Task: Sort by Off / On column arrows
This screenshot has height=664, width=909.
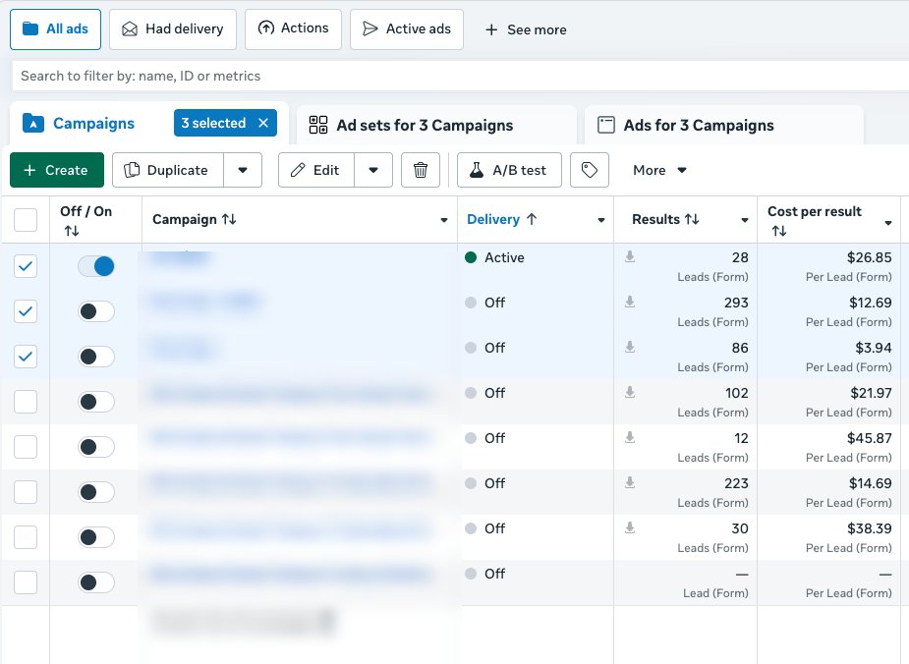Action: coord(72,231)
